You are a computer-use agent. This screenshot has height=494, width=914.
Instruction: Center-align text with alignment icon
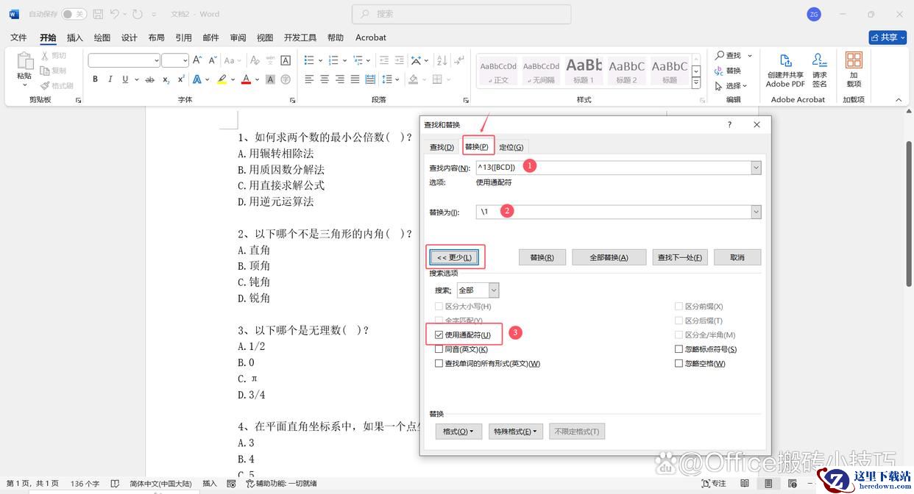tap(325, 79)
